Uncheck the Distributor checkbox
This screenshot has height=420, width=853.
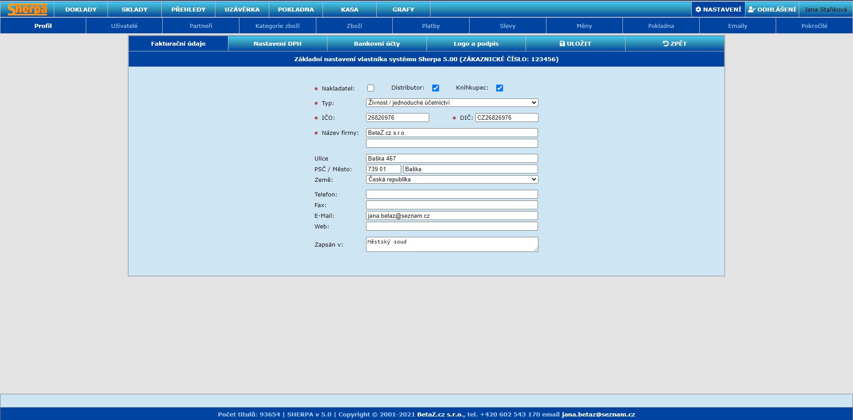click(x=435, y=88)
